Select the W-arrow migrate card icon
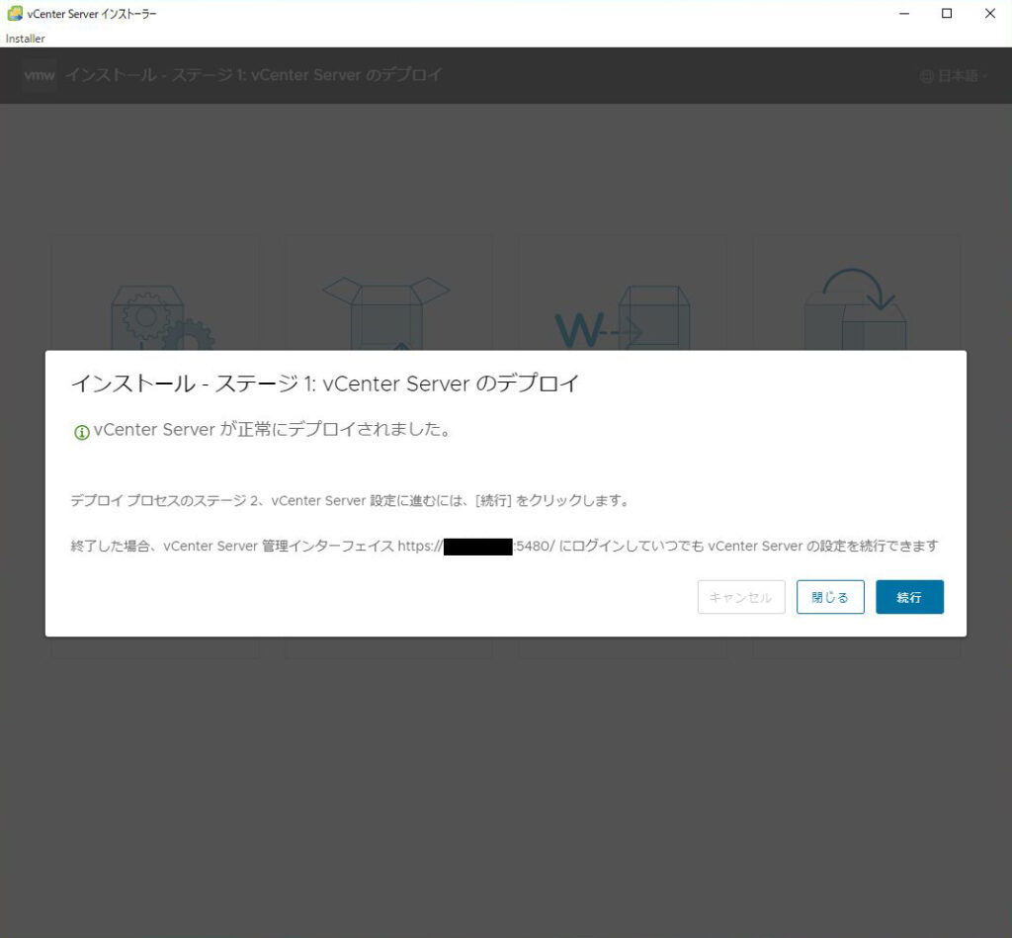1012x938 pixels. tap(623, 317)
